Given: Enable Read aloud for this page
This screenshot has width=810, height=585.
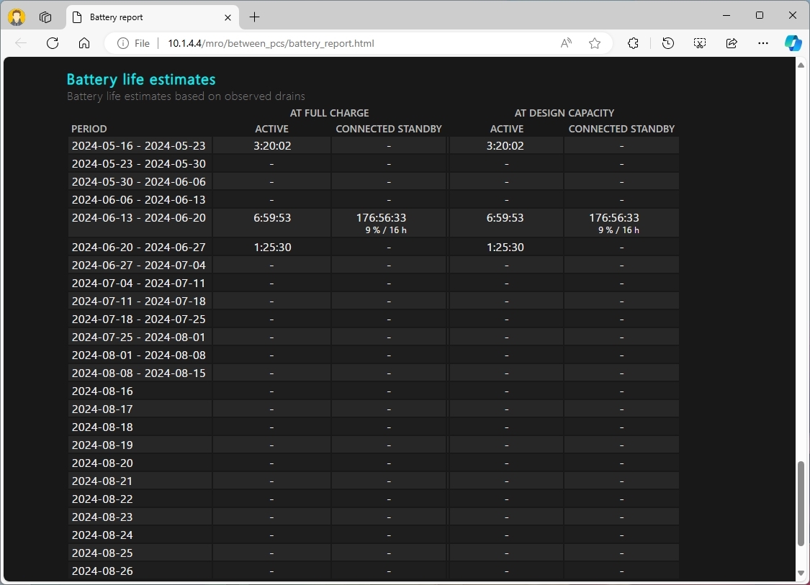Looking at the screenshot, I should (566, 43).
